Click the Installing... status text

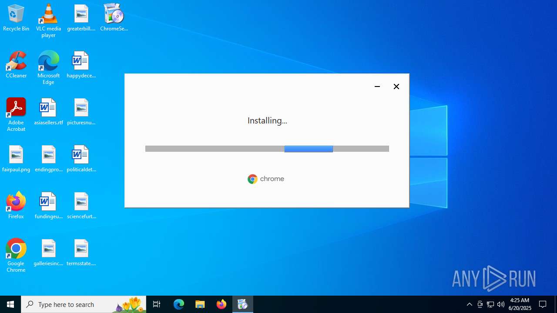tap(267, 120)
